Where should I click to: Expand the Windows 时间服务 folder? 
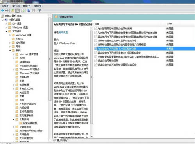(x=14, y=70)
